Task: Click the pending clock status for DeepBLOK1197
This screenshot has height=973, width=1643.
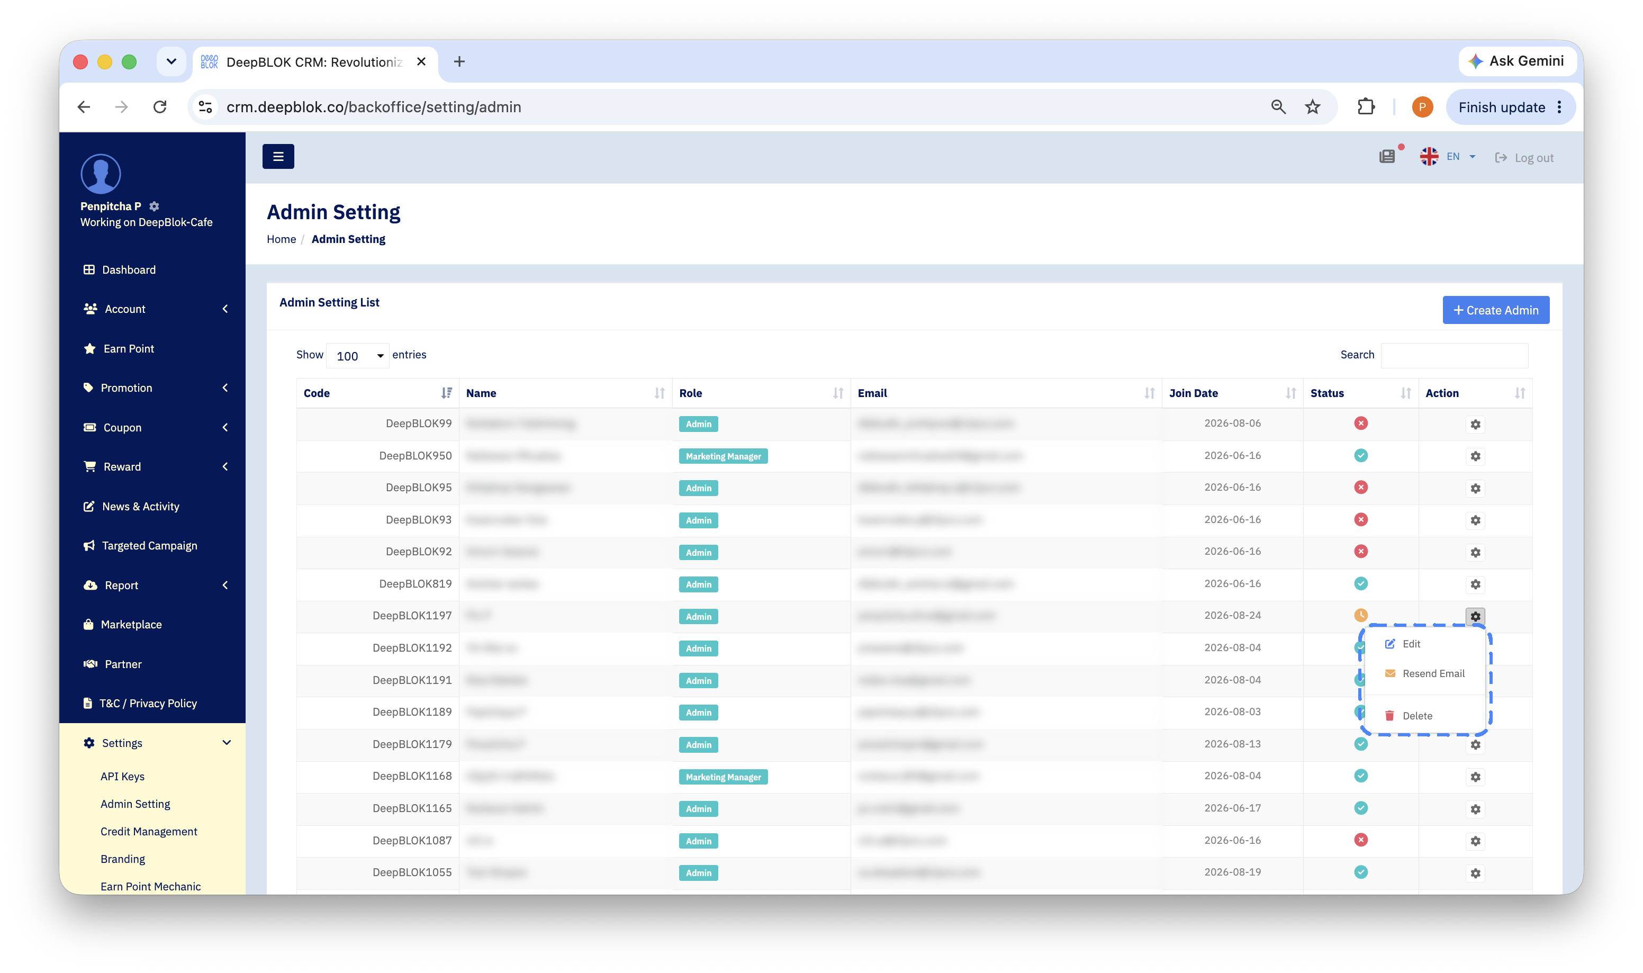Action: (1360, 616)
